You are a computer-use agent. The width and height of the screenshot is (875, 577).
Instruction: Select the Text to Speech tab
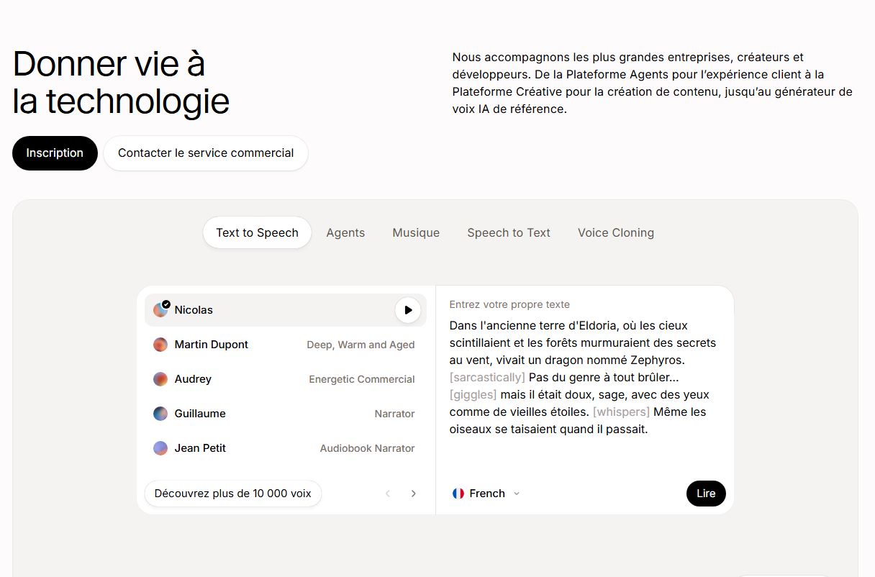[257, 232]
